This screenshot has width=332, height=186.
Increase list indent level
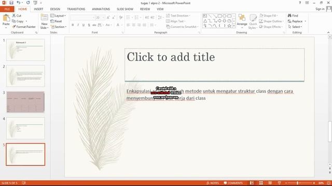click(153, 18)
